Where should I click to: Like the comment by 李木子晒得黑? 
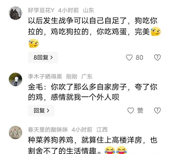tap(131, 110)
